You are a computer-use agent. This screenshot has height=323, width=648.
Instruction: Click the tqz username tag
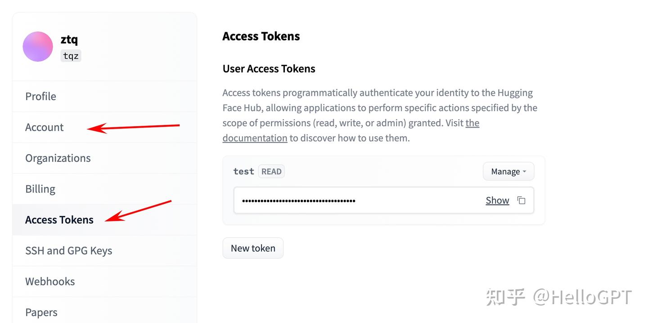pos(71,56)
